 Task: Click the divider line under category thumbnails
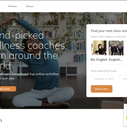click(109, 65)
